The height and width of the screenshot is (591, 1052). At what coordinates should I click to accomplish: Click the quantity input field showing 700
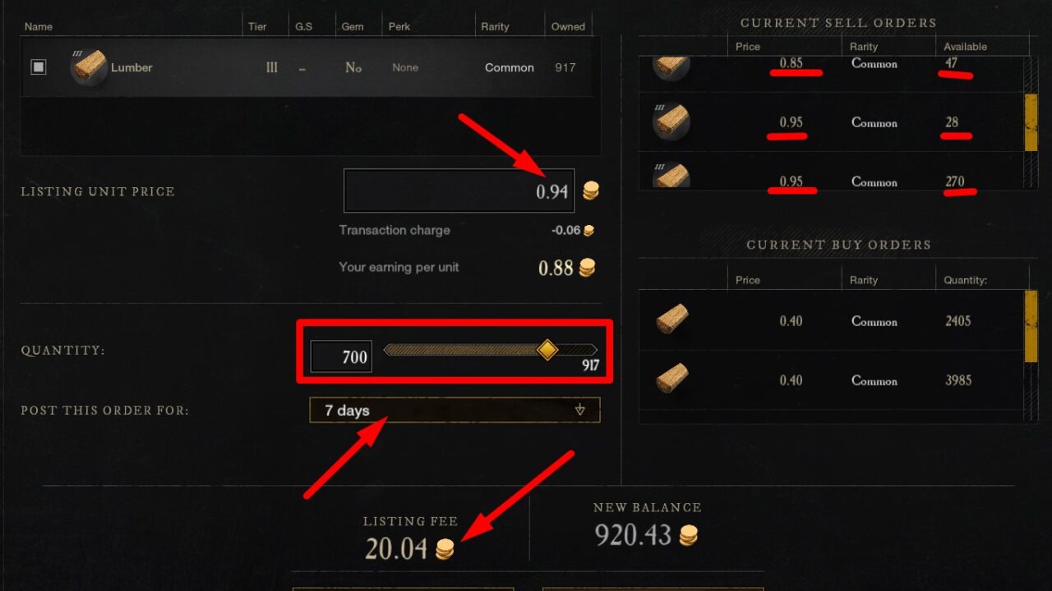[x=341, y=357]
